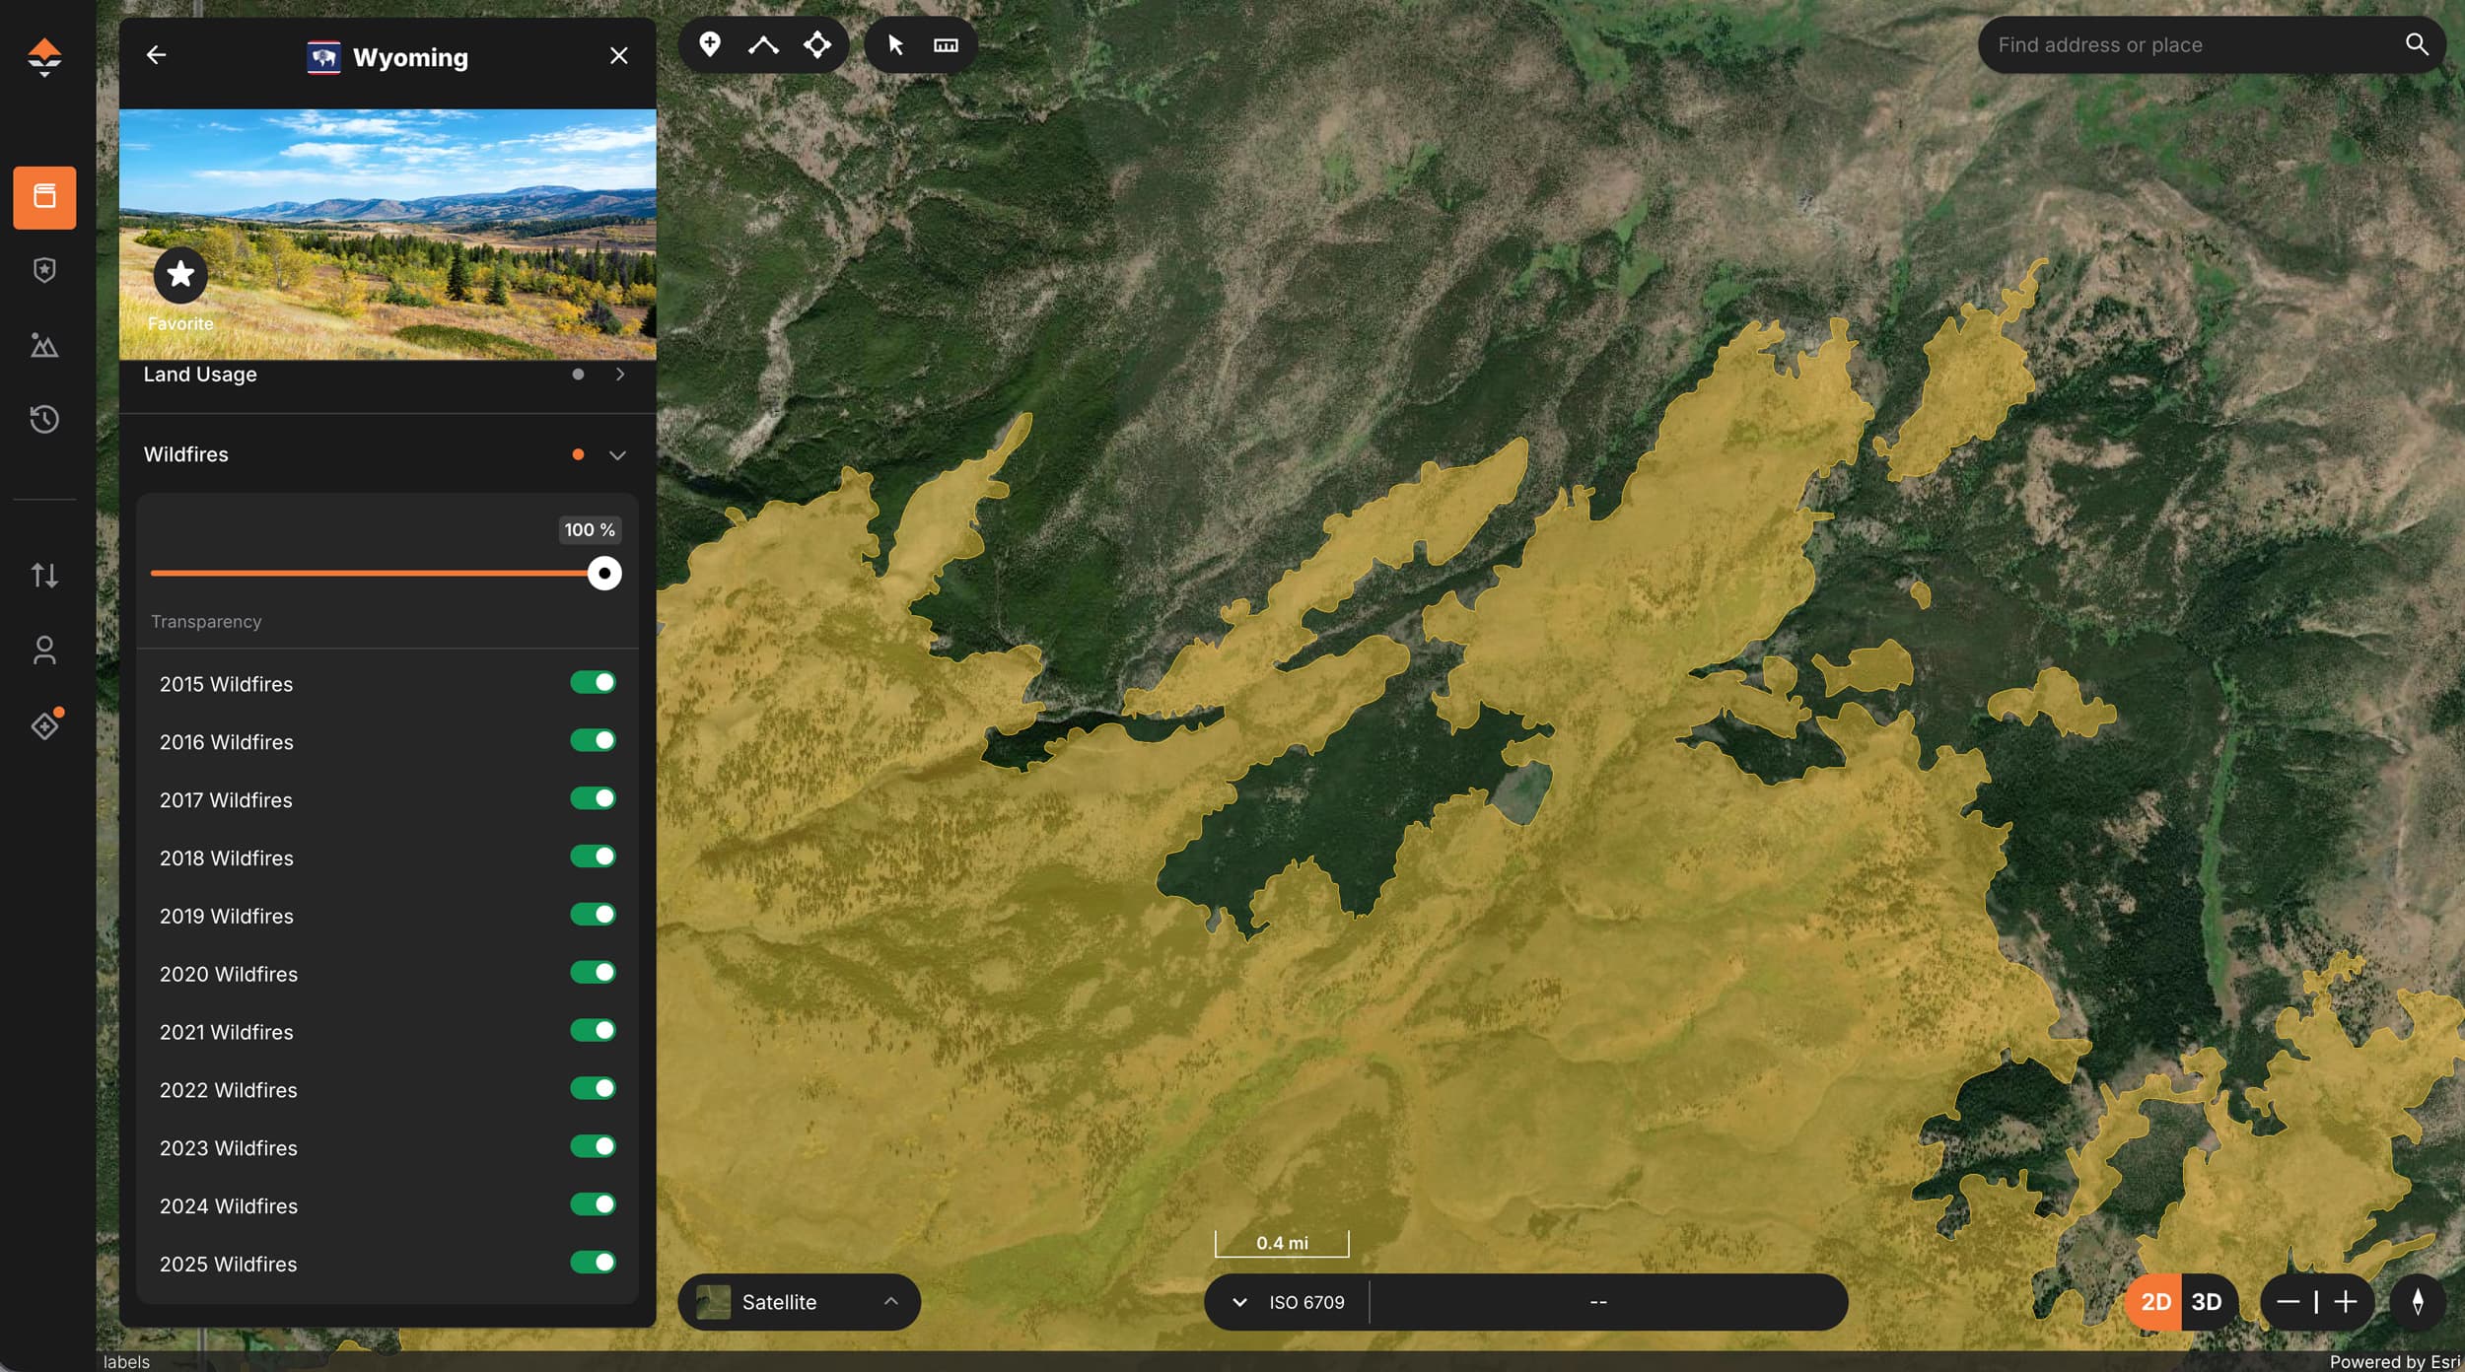The image size is (2465, 1372).
Task: Toggle 2017 Wildfires layer off
Action: 593,799
